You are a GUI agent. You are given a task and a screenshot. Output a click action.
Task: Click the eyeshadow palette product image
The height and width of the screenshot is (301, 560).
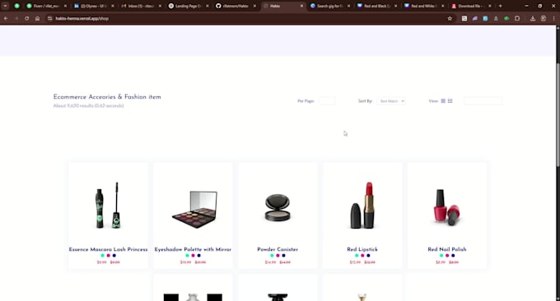tap(194, 209)
